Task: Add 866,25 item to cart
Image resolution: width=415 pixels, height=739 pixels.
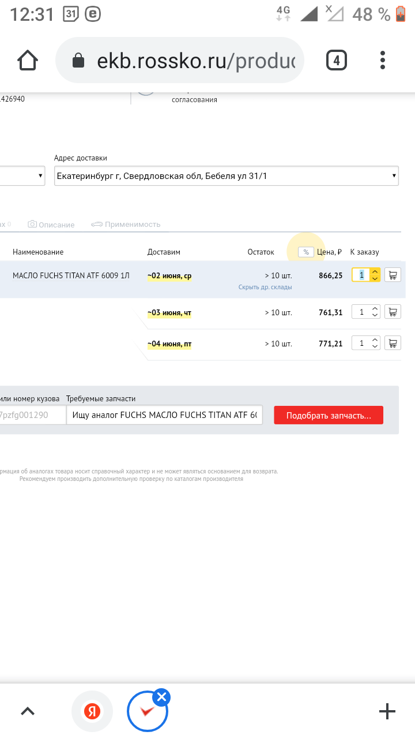Action: 393,275
